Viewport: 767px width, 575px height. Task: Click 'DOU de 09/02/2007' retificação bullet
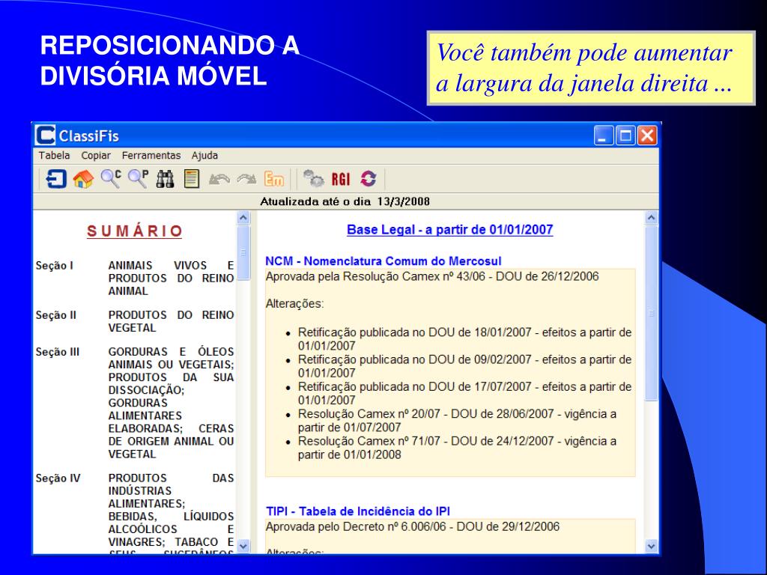coord(464,366)
